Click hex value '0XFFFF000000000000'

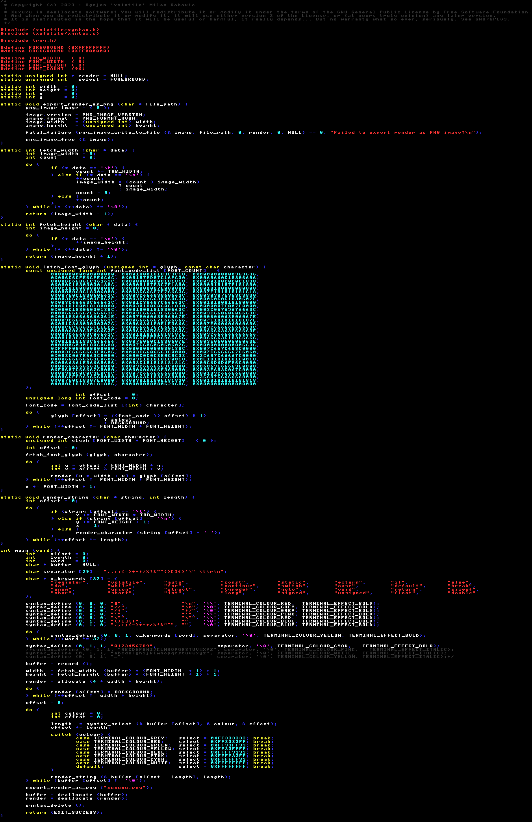[x=83, y=349]
